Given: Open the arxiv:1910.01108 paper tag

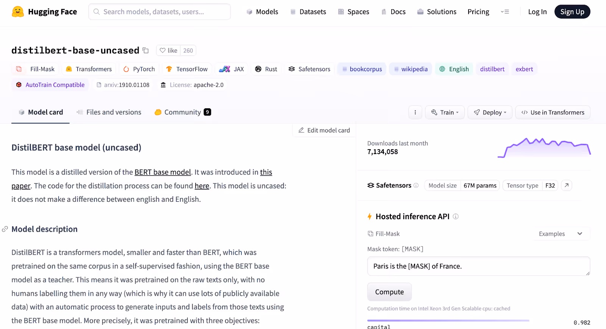Looking at the screenshot, I should (x=123, y=85).
